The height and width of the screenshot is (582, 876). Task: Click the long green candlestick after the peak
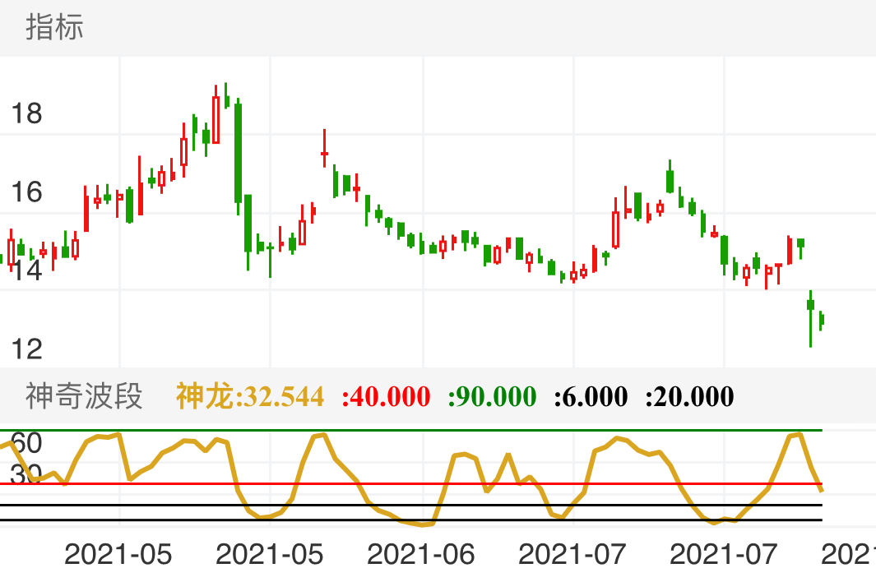click(x=238, y=152)
